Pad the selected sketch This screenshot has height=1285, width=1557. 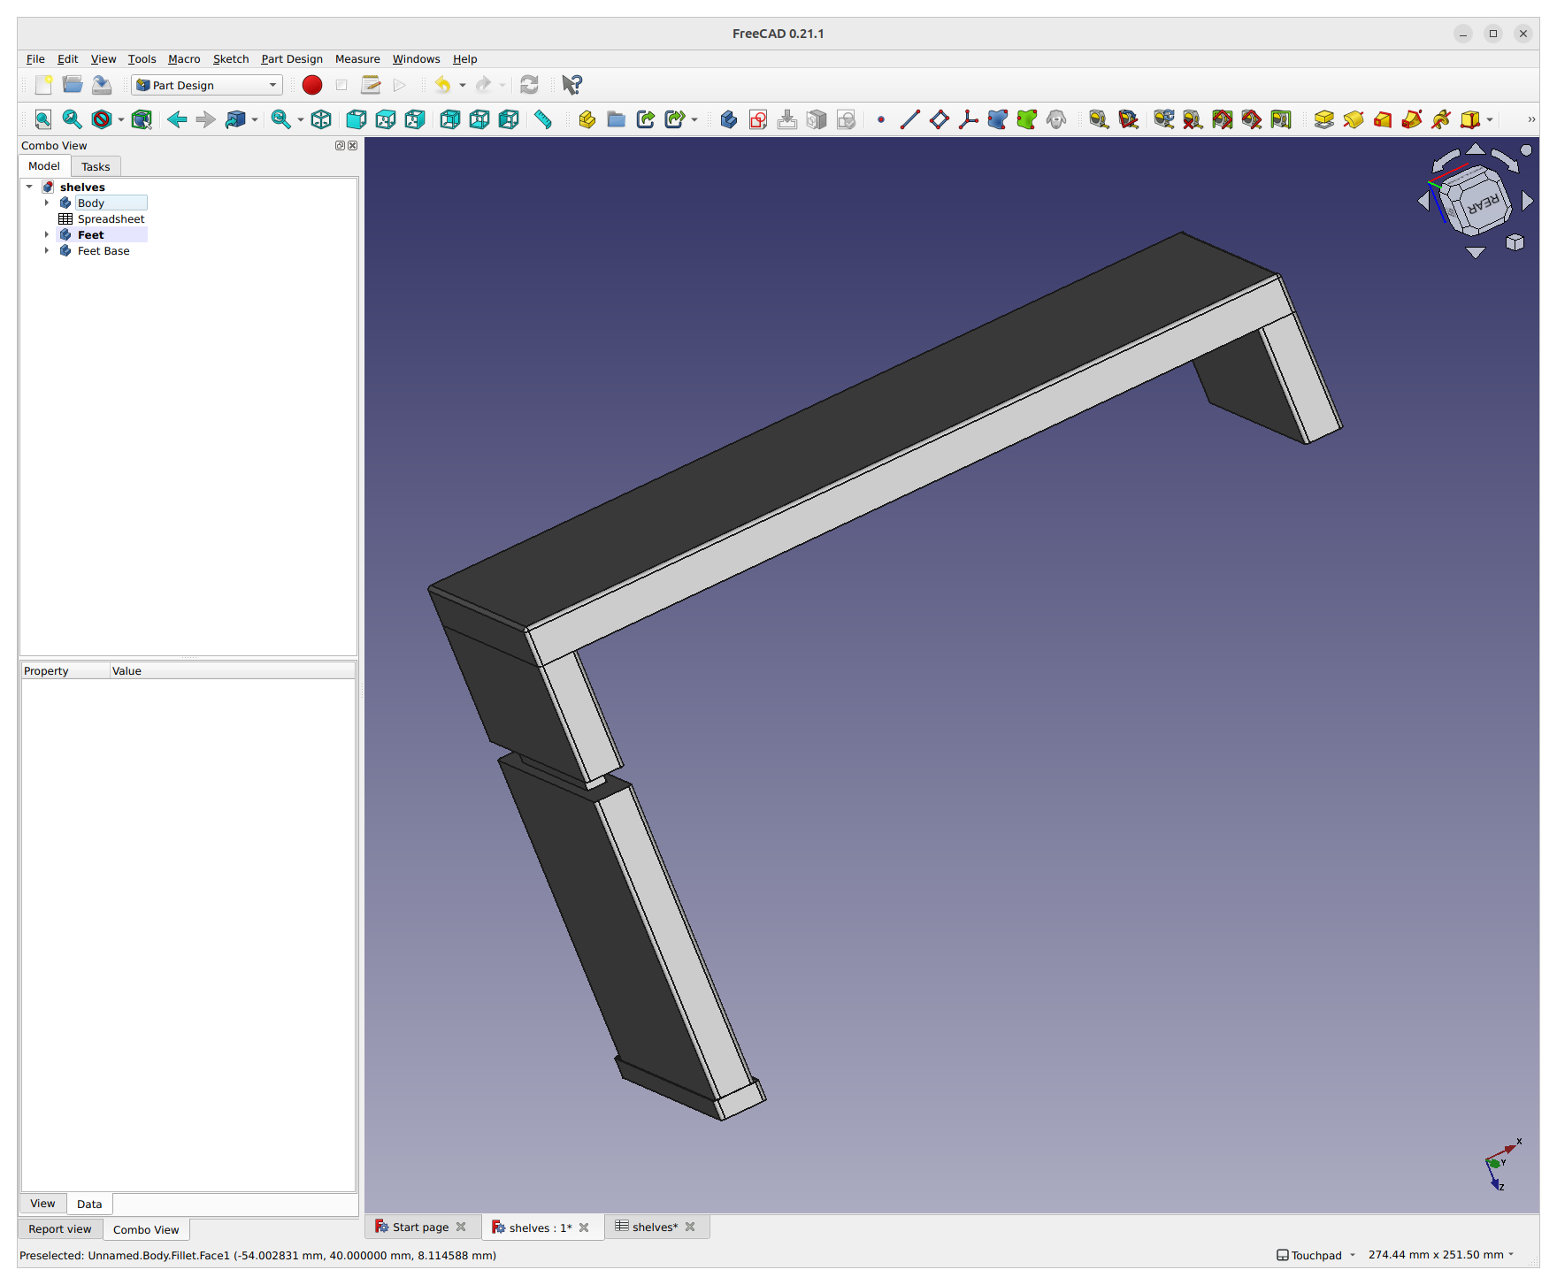pyautogui.click(x=1324, y=119)
